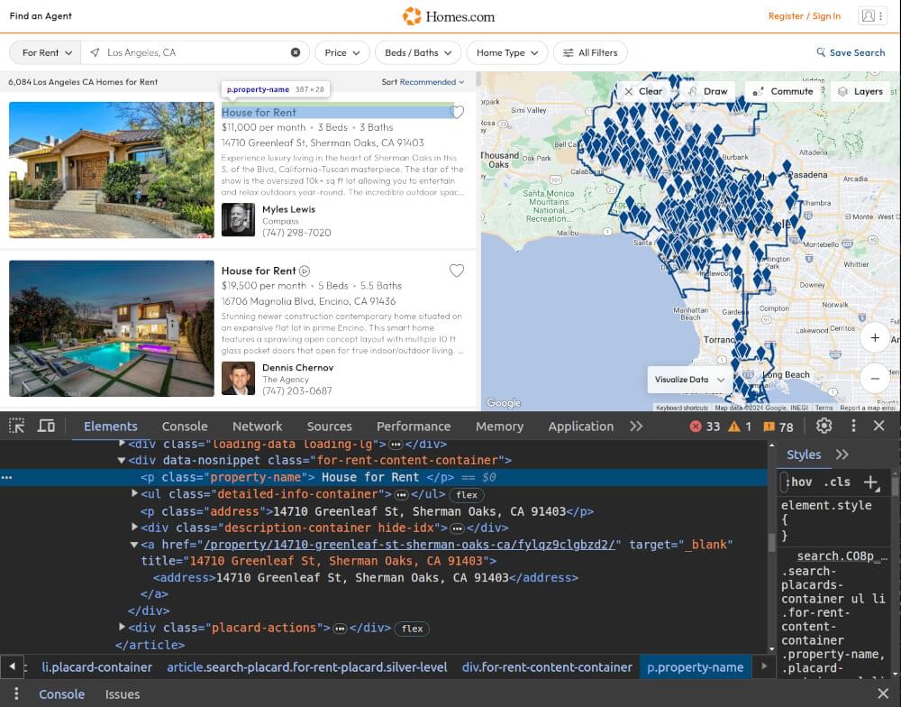Open the Price filter dropdown
The image size is (901, 707).
[341, 52]
